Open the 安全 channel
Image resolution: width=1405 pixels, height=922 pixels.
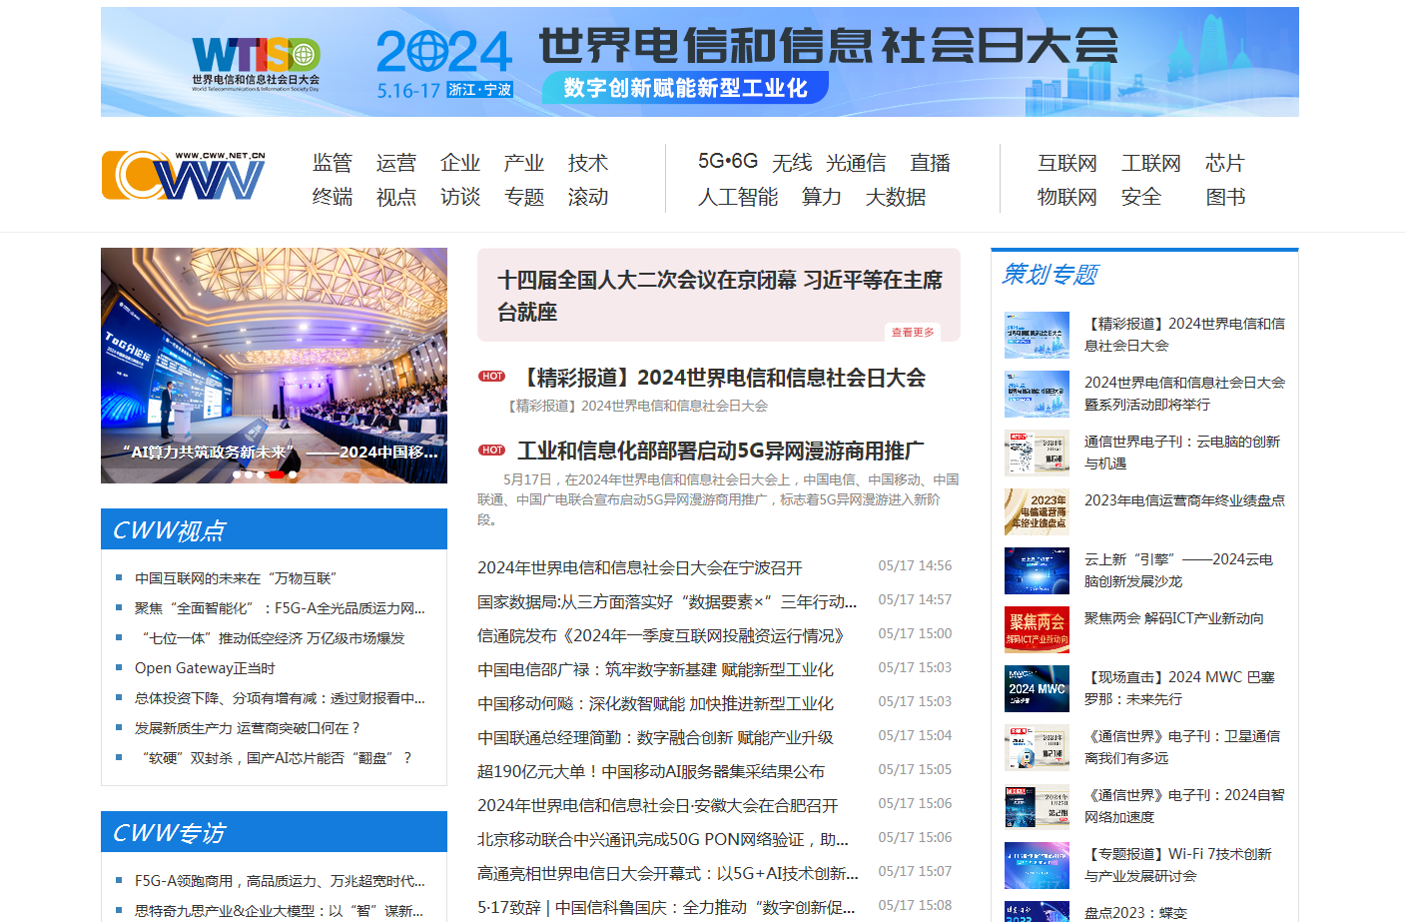point(1141,197)
